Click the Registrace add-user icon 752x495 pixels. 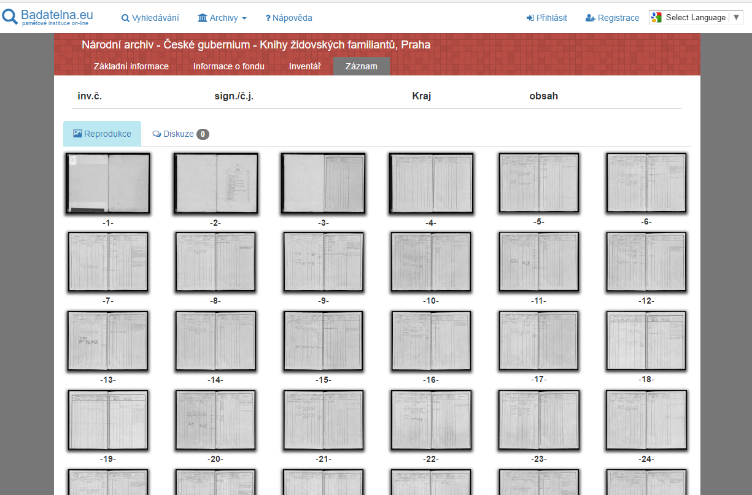[591, 18]
